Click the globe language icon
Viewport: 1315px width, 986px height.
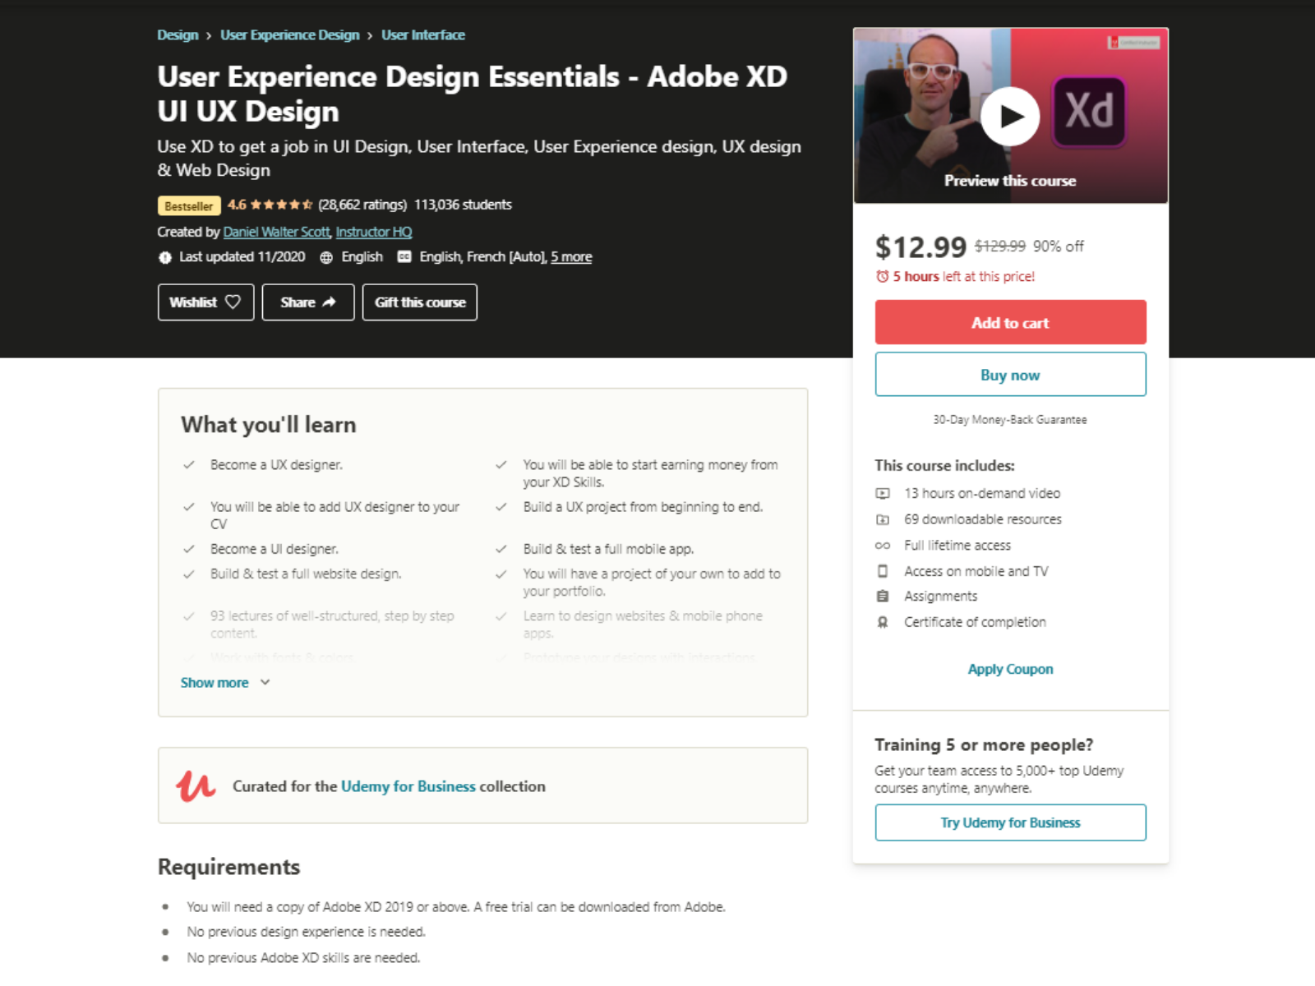(x=326, y=257)
